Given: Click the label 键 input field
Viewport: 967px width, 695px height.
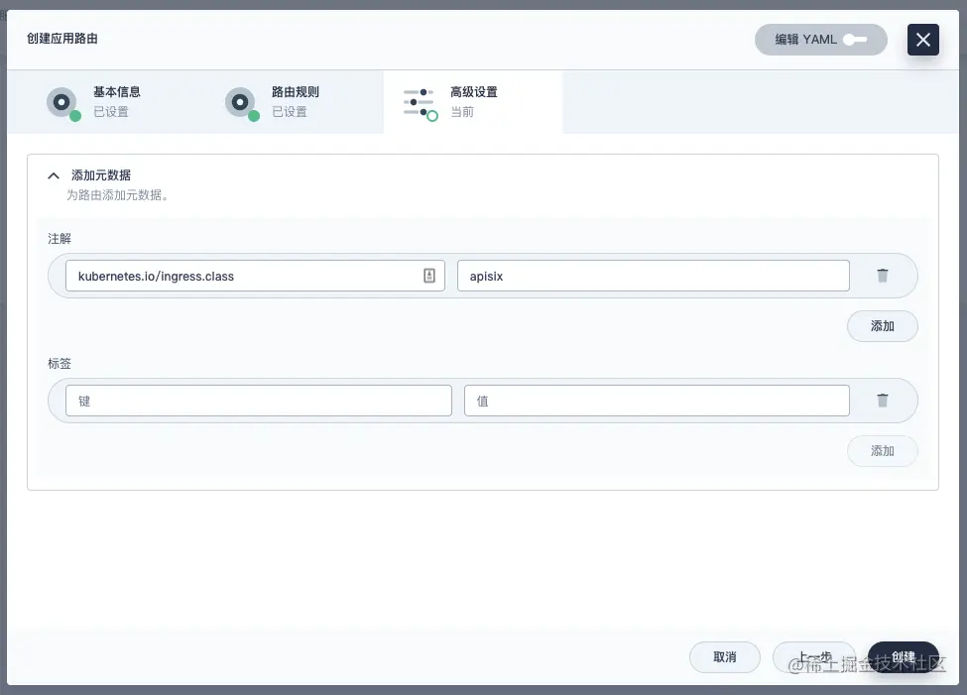Looking at the screenshot, I should 259,401.
